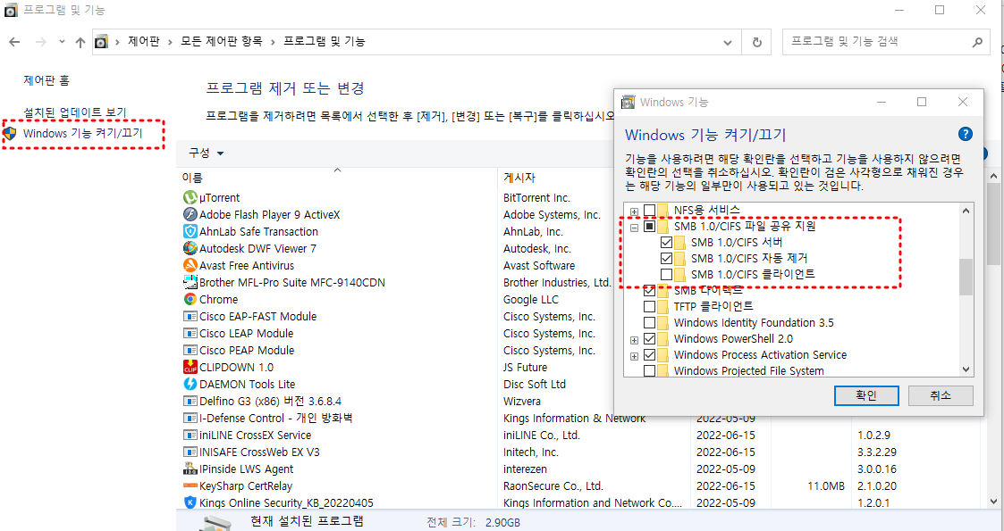This screenshot has width=1004, height=531.
Task: Expand the Windows PowerShell 2.0 node
Action: pyautogui.click(x=634, y=339)
